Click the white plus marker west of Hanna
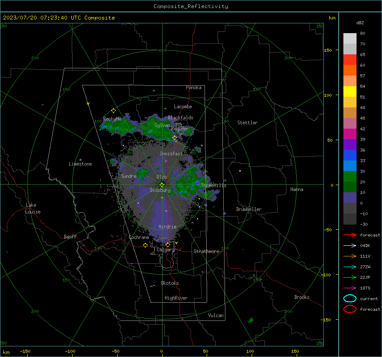Image resolution: width=382 pixels, height=357 pixels. click(x=240, y=171)
